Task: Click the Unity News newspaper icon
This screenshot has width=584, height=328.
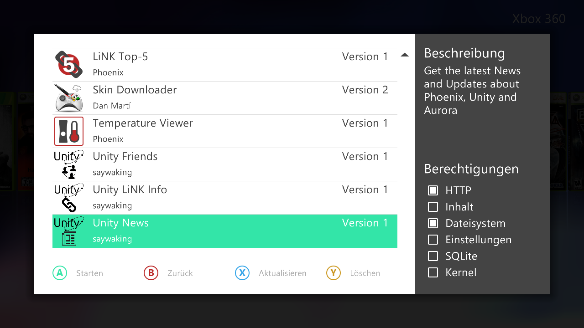Action: pyautogui.click(x=69, y=231)
